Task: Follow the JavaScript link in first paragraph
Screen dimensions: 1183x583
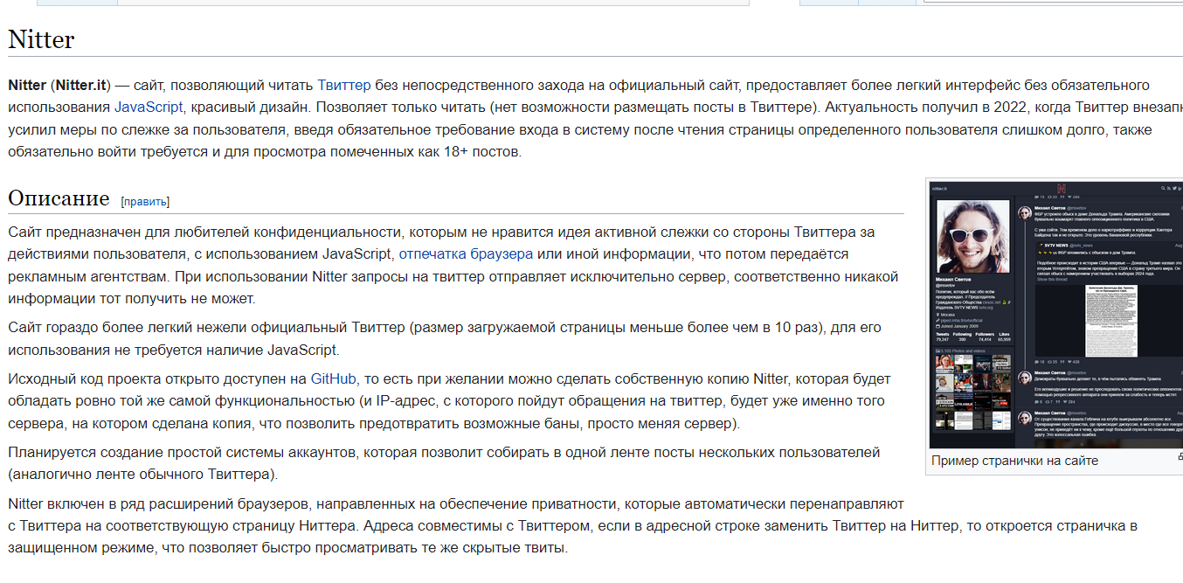Action: coord(148,107)
